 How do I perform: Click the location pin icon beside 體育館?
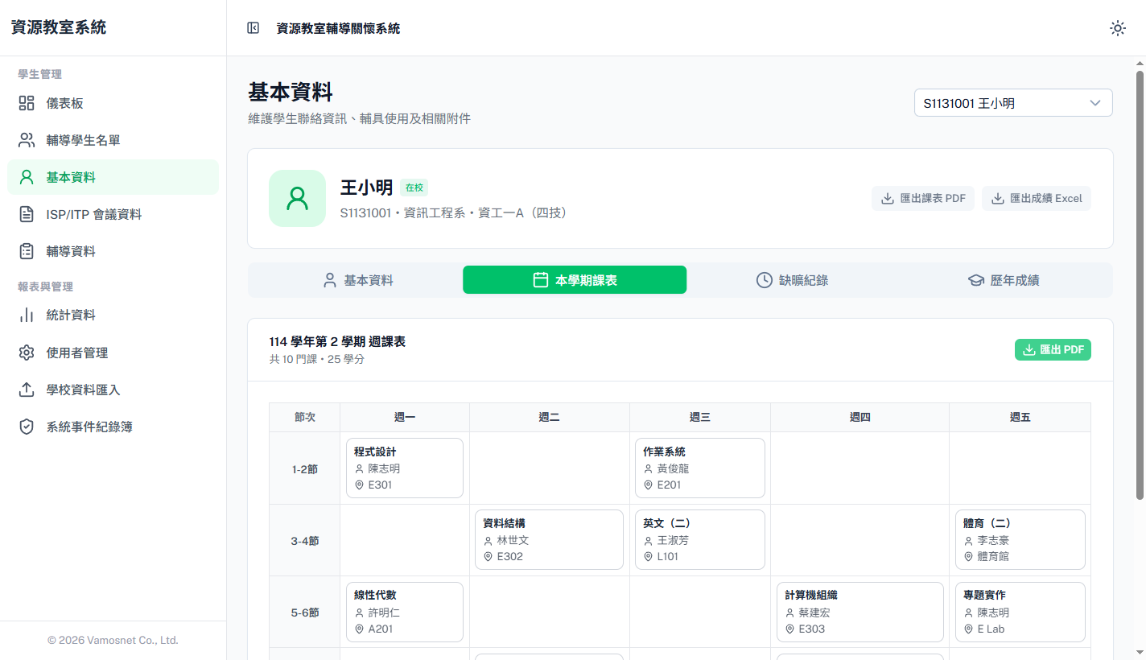(968, 557)
